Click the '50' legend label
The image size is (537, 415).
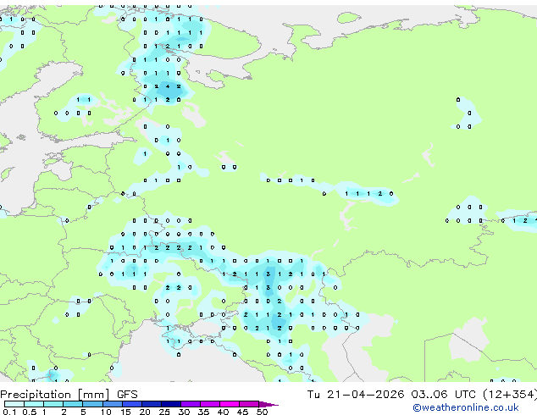(x=262, y=412)
